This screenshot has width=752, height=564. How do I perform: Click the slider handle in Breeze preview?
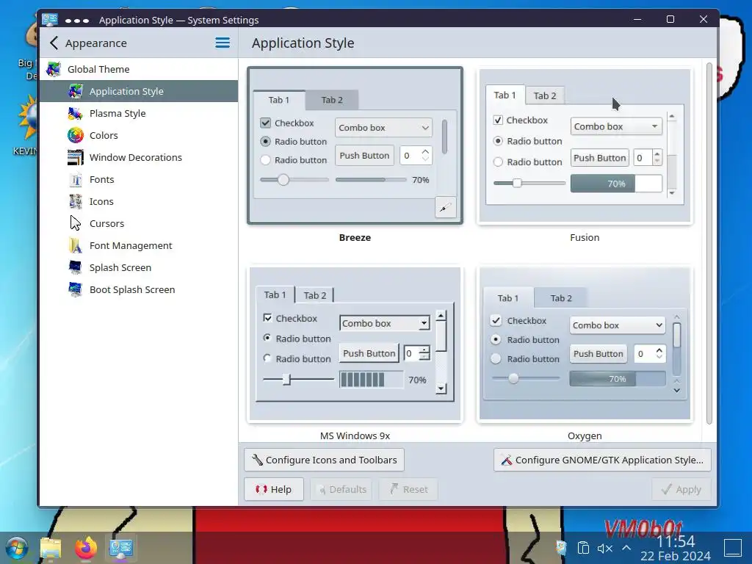(x=283, y=180)
